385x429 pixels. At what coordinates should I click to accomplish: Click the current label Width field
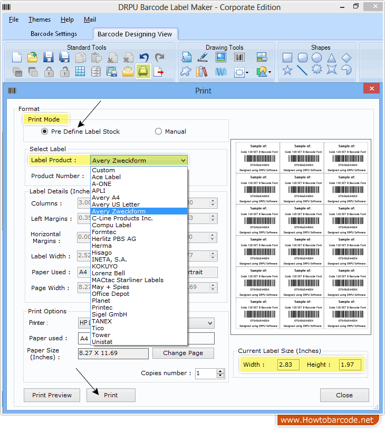point(288,365)
